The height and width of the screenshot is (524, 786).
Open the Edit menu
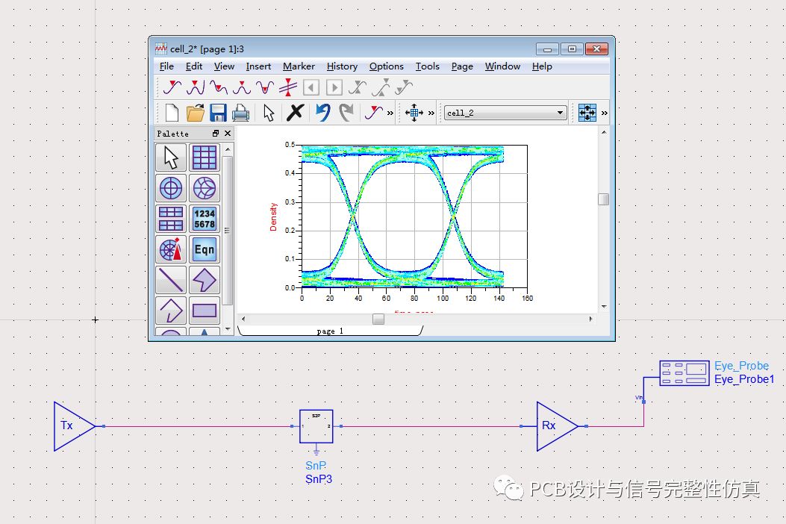(194, 66)
